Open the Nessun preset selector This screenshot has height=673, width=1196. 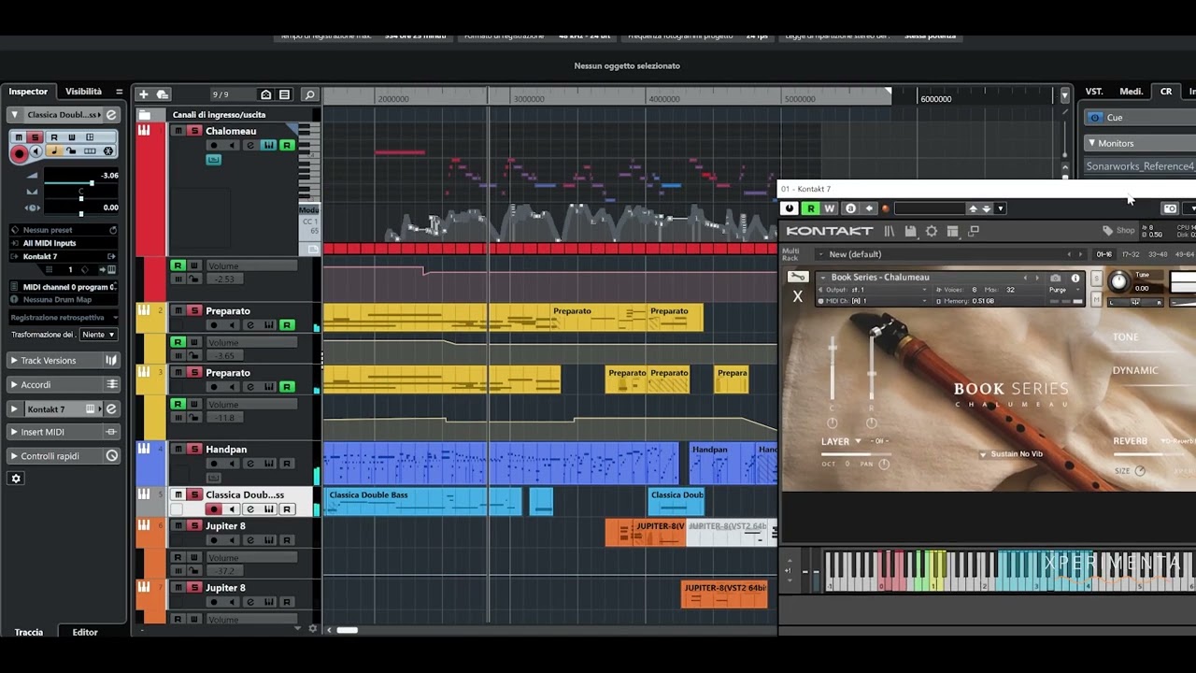64,230
